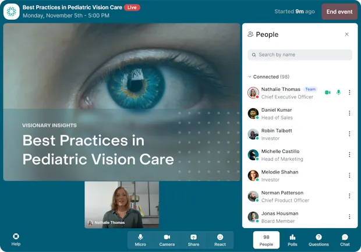Select the name Robin Talbott

tap(277, 131)
